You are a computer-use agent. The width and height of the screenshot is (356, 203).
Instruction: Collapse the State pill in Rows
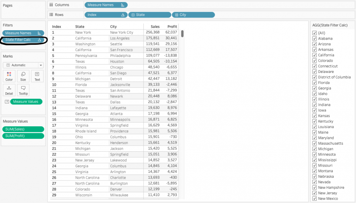coord(132,15)
